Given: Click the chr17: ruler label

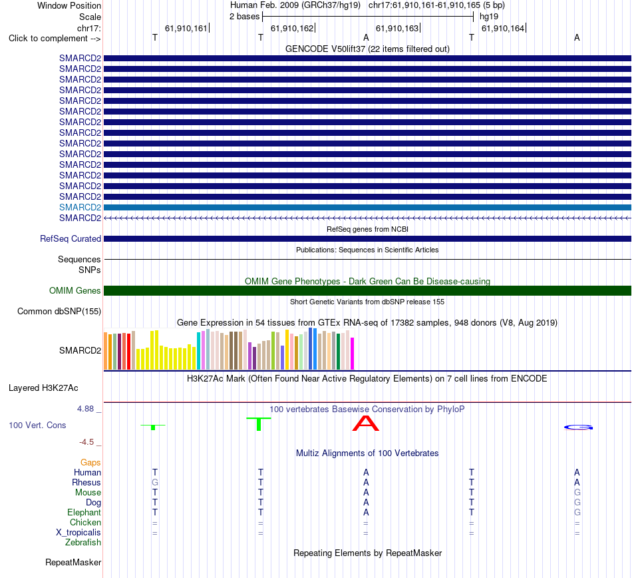Looking at the screenshot, I should pos(89,28).
